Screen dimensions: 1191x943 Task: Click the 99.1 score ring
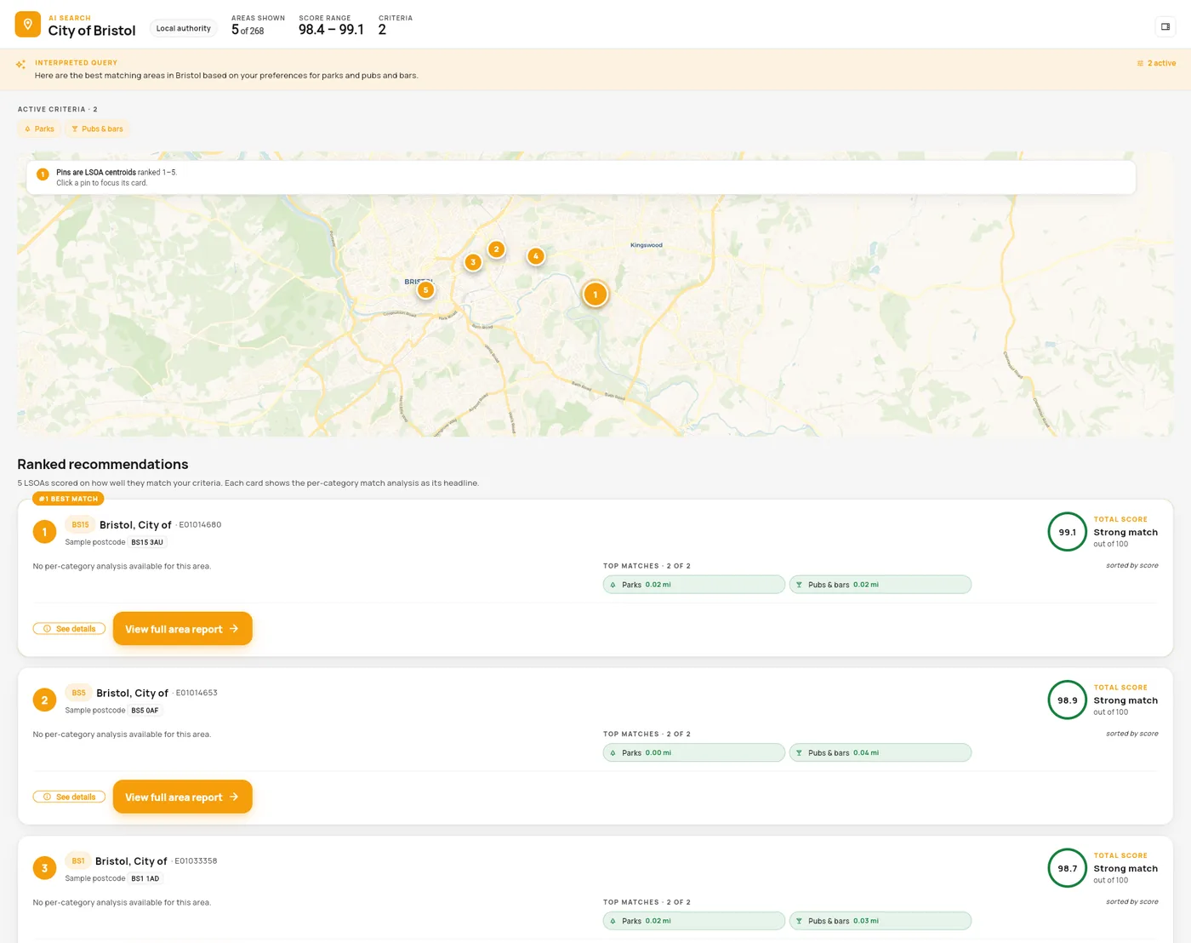1067,532
